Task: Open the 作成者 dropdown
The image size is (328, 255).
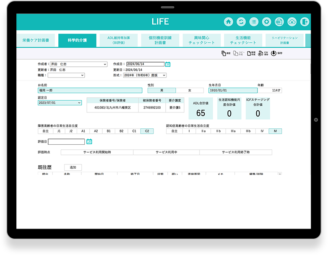Action: point(79,64)
